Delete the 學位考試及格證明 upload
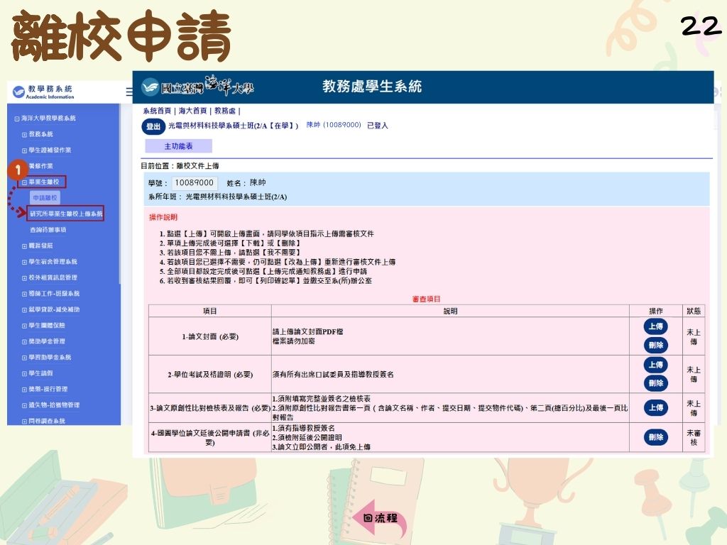Image resolution: width=727 pixels, height=545 pixels. [x=655, y=383]
